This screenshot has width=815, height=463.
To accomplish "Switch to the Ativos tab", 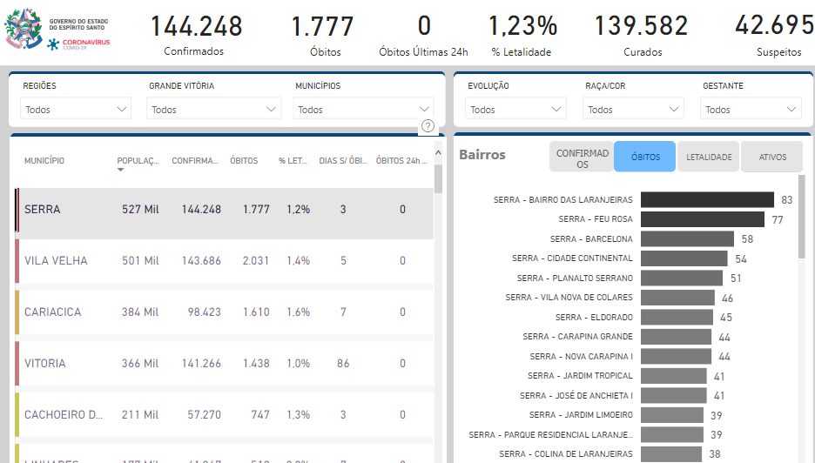I will [771, 157].
